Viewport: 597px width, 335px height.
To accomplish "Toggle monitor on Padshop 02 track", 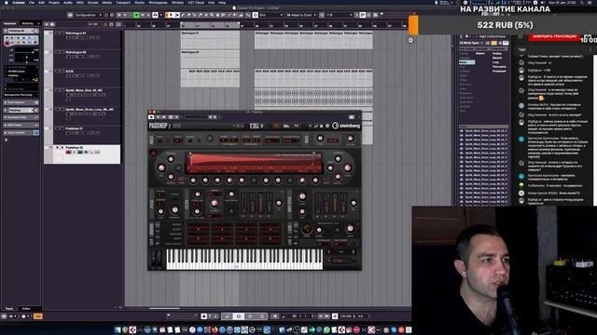I will [x=75, y=152].
